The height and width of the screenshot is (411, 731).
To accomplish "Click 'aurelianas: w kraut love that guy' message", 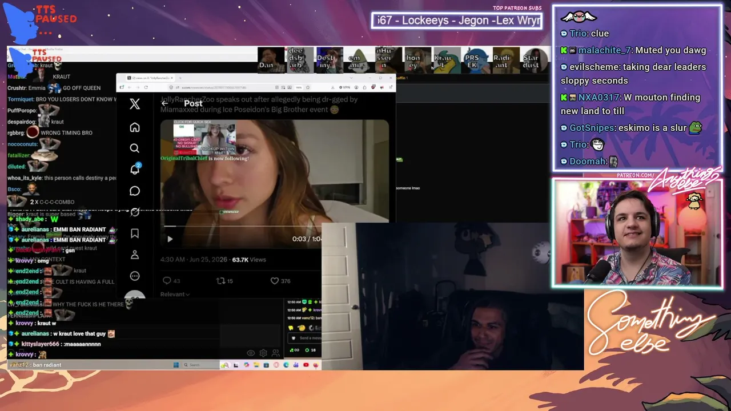I will 62,333.
